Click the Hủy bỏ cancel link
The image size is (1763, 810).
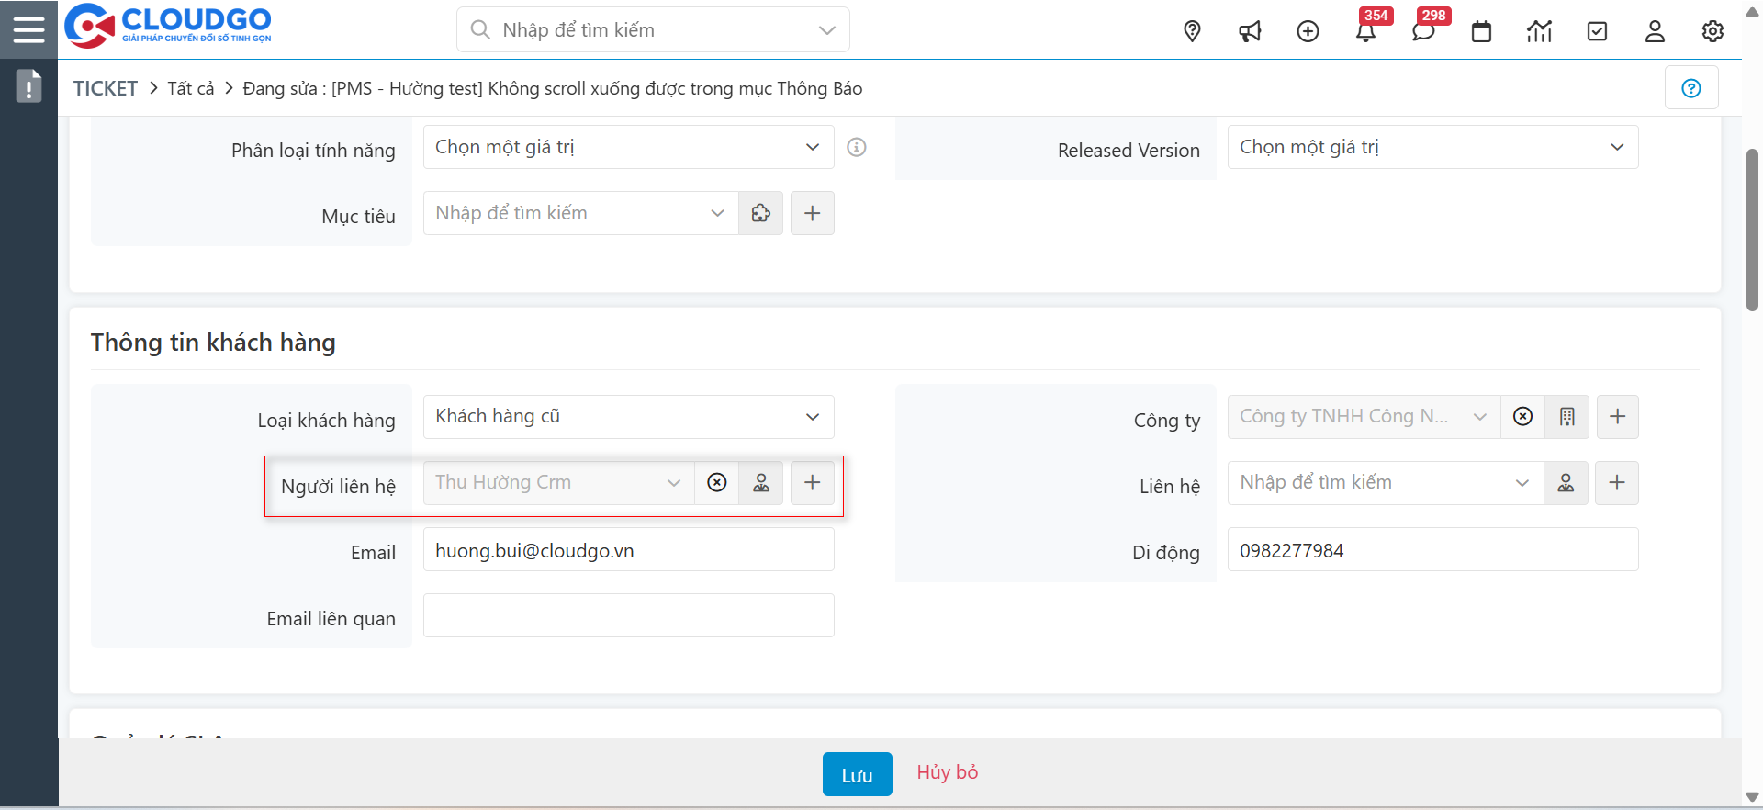click(x=947, y=772)
